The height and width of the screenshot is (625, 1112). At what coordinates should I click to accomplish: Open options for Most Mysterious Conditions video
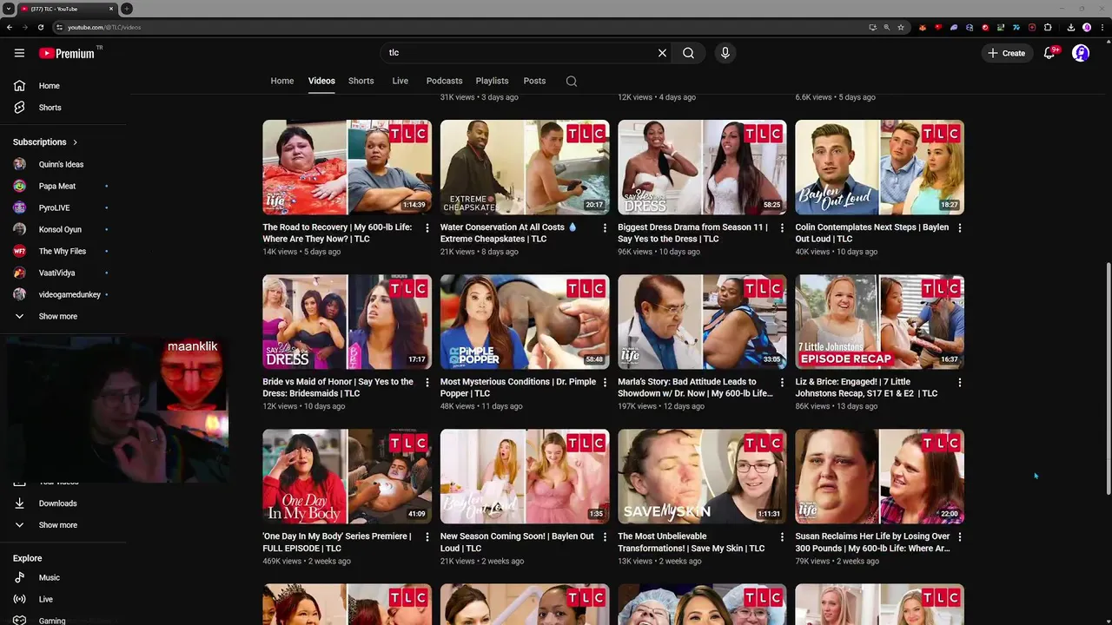tap(604, 382)
